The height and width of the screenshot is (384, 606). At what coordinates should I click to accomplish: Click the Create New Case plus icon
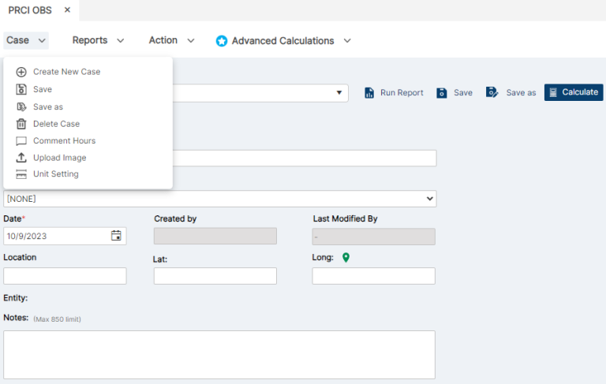click(21, 72)
